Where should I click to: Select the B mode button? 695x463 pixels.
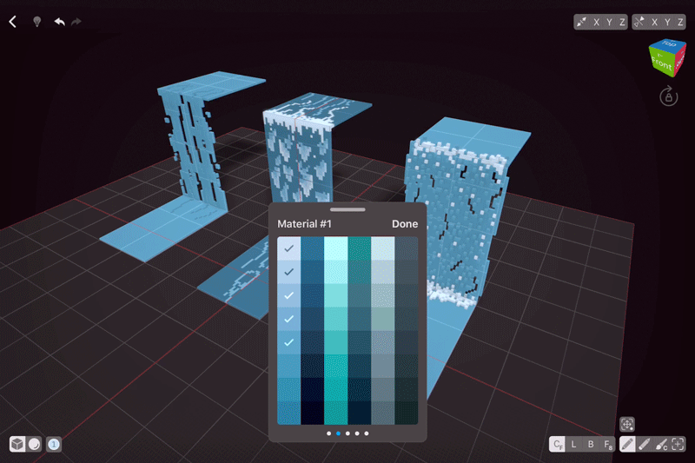click(591, 444)
